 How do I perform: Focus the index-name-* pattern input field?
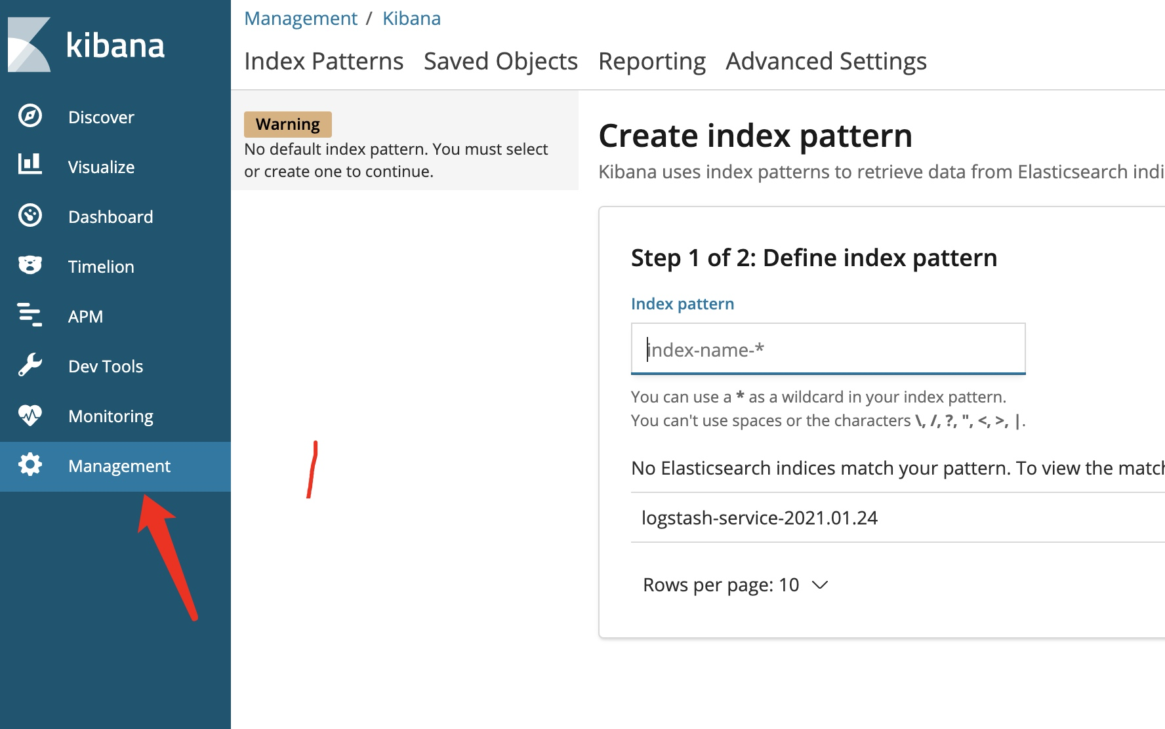point(828,349)
